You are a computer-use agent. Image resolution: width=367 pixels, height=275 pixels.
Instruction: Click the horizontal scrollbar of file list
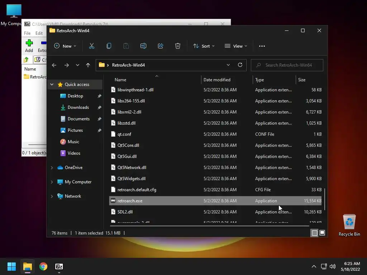point(209,226)
